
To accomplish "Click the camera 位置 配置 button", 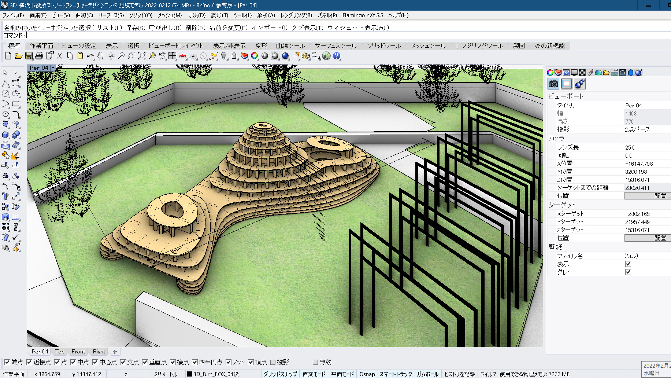I will coord(647,196).
